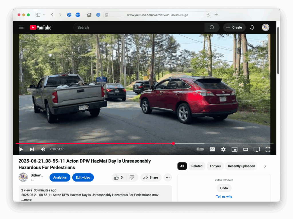Open the notifications bell
293x219 pixels.
[252, 27]
